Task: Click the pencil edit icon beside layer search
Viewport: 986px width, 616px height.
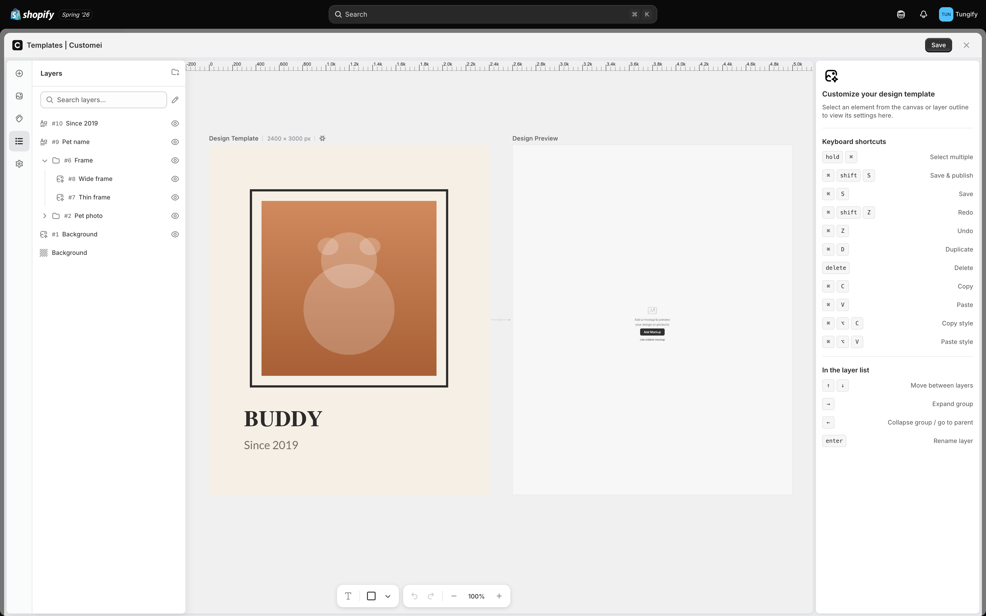Action: [x=175, y=100]
